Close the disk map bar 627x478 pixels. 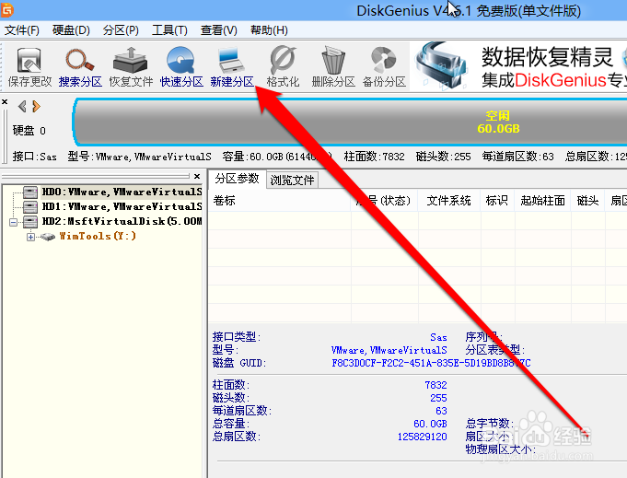point(5,102)
